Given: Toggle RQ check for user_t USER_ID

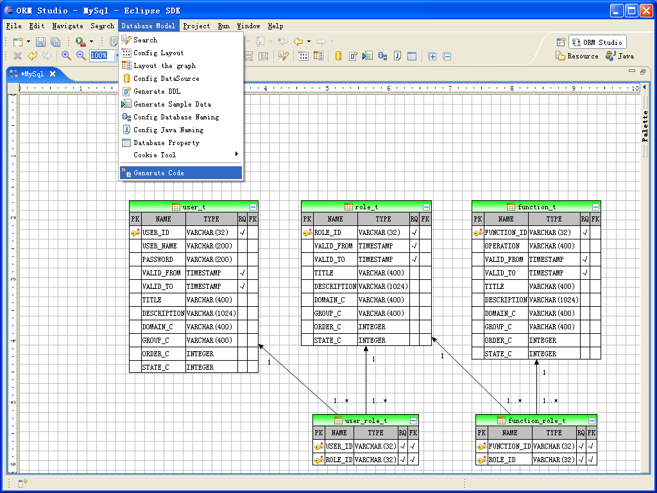Looking at the screenshot, I should [242, 232].
